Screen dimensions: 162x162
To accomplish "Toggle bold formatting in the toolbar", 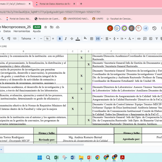I will click(x=60, y=39).
